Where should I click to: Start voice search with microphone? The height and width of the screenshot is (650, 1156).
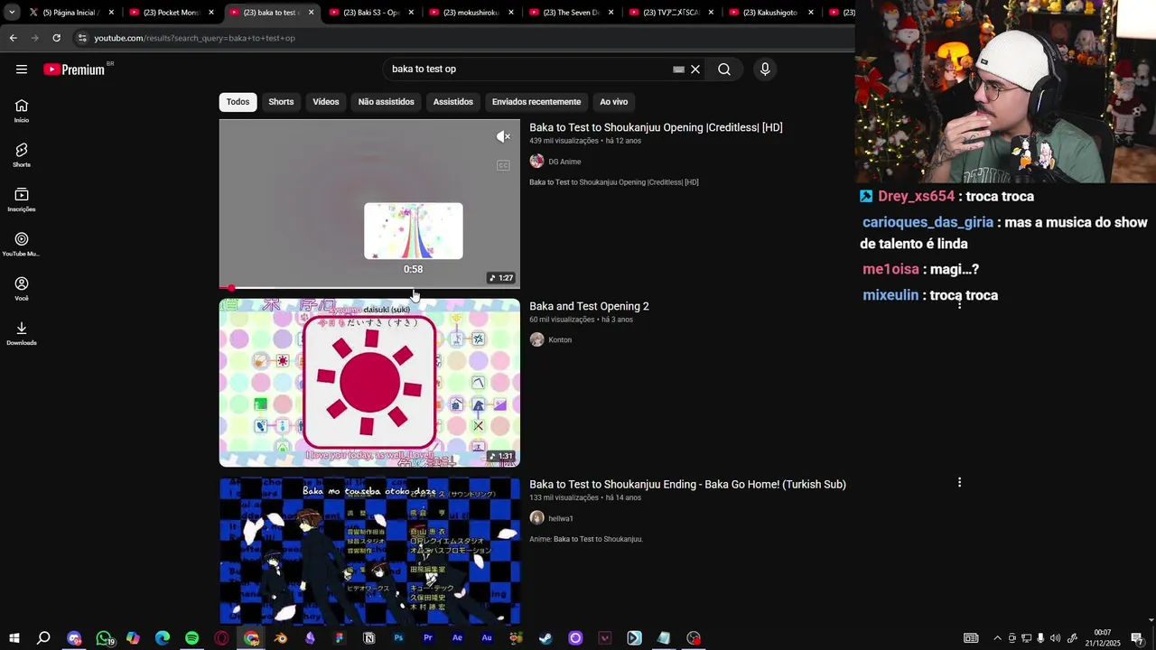pos(765,70)
